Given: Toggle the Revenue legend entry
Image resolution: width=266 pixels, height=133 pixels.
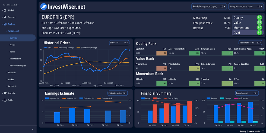Looking at the screenshot, I should (212, 98).
